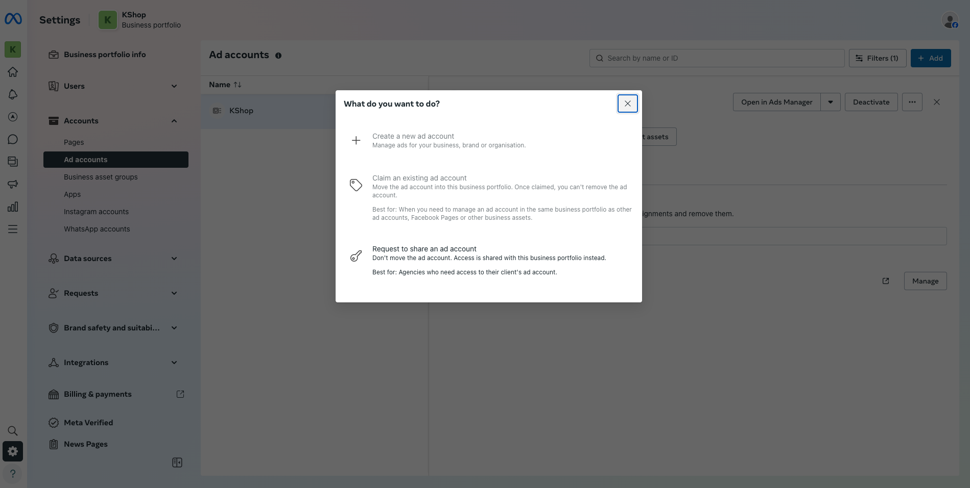Viewport: 970px width, 488px height.
Task: Collapse the settings sidebar panel icon
Action: (177, 463)
